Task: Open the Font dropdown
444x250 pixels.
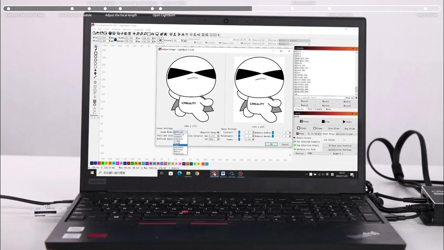Action: pos(214,39)
